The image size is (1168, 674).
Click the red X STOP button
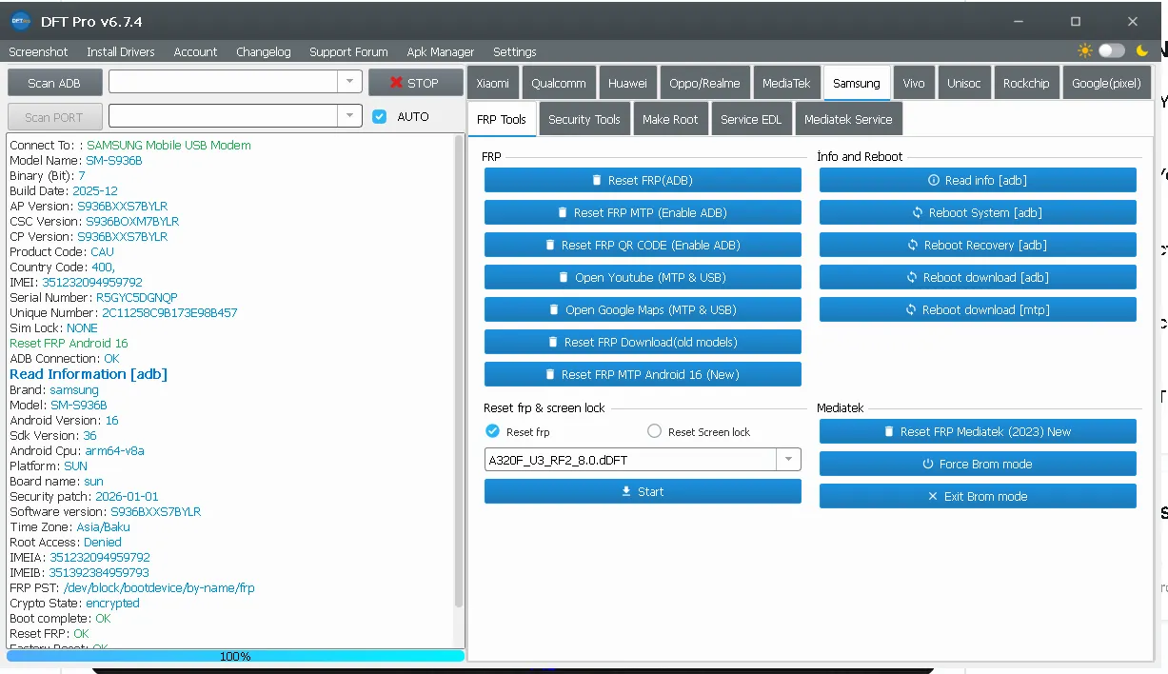(x=414, y=83)
